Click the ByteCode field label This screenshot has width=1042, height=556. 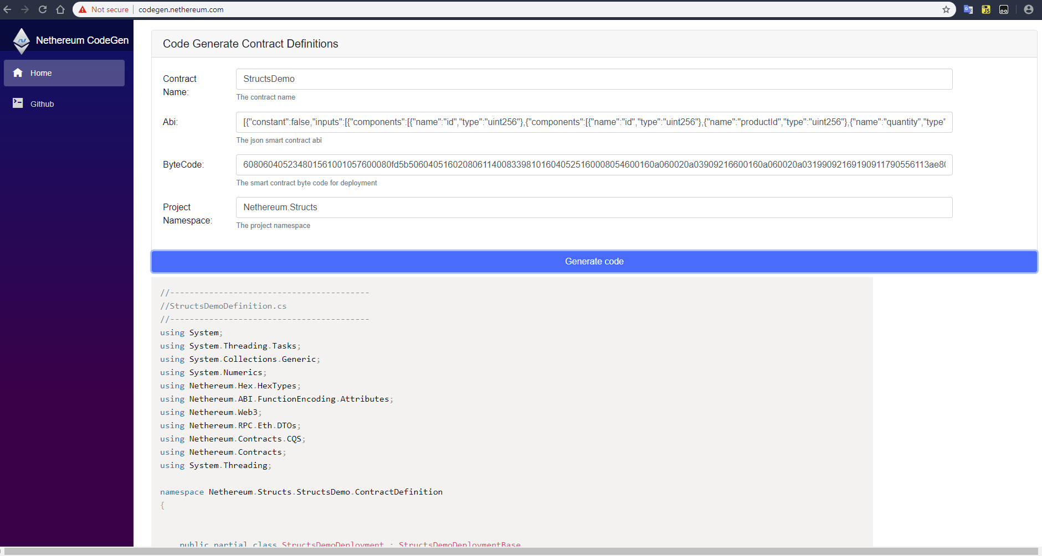[183, 165]
